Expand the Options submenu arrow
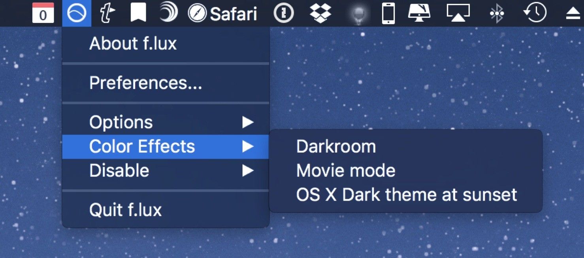 click(x=248, y=122)
